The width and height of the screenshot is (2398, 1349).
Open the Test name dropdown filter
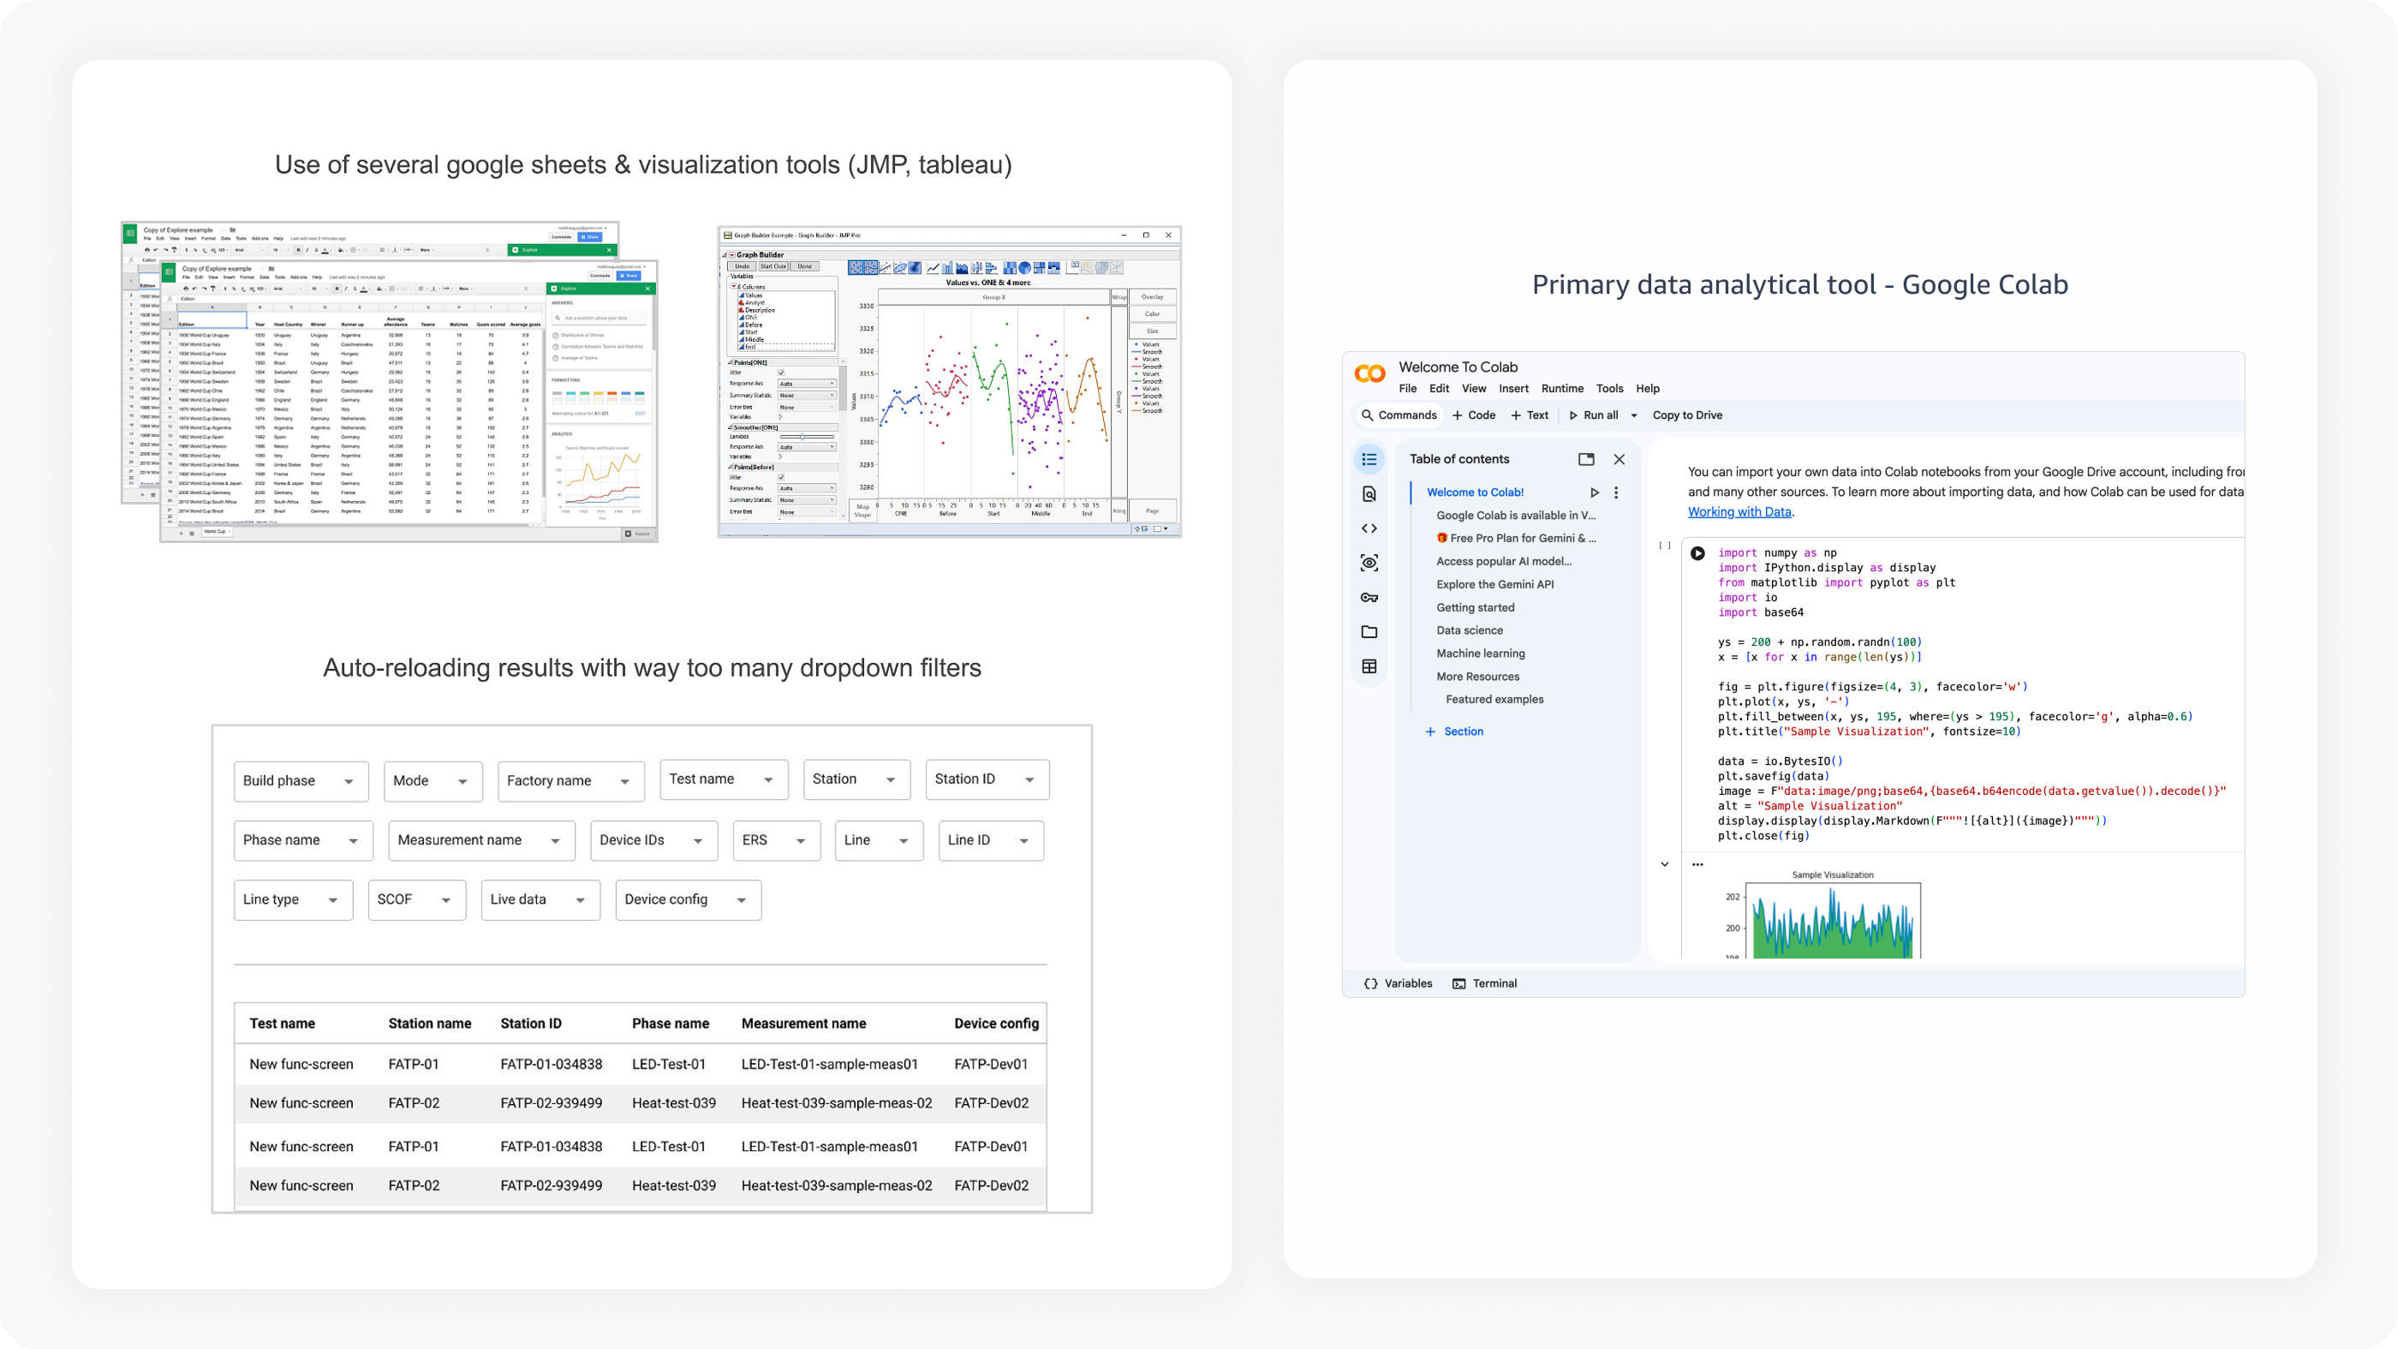[724, 779]
